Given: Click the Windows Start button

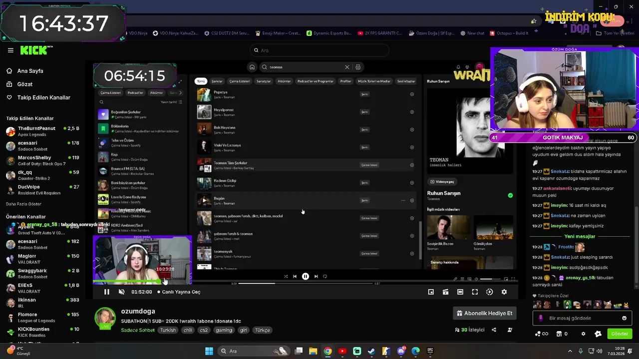Looking at the screenshot, I should pyautogui.click(x=209, y=351).
